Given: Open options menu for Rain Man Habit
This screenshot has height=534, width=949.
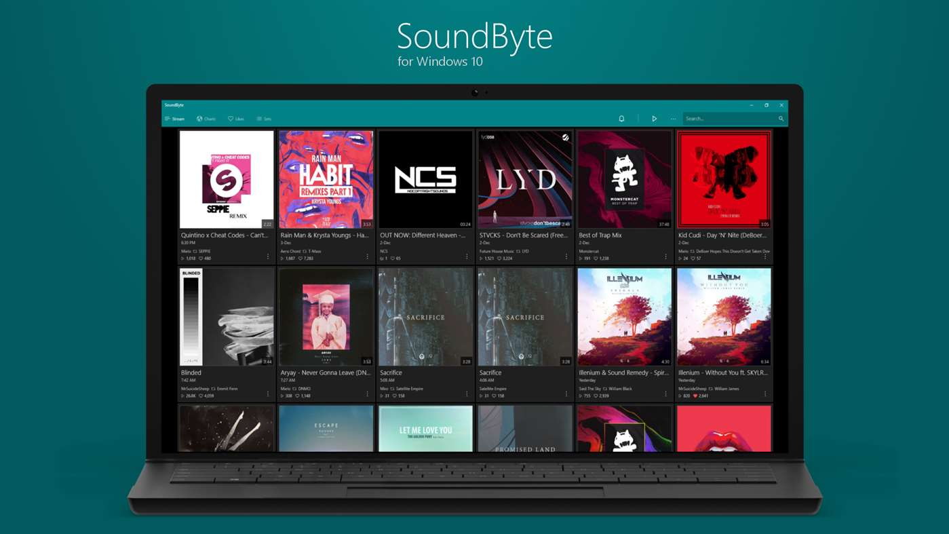Looking at the screenshot, I should pyautogui.click(x=368, y=256).
